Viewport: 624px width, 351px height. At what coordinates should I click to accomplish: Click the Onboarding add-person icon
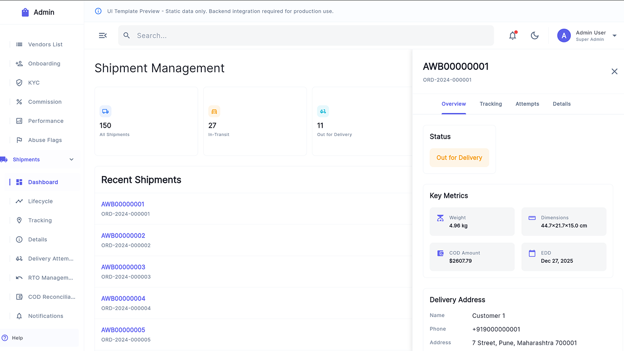pyautogui.click(x=19, y=63)
